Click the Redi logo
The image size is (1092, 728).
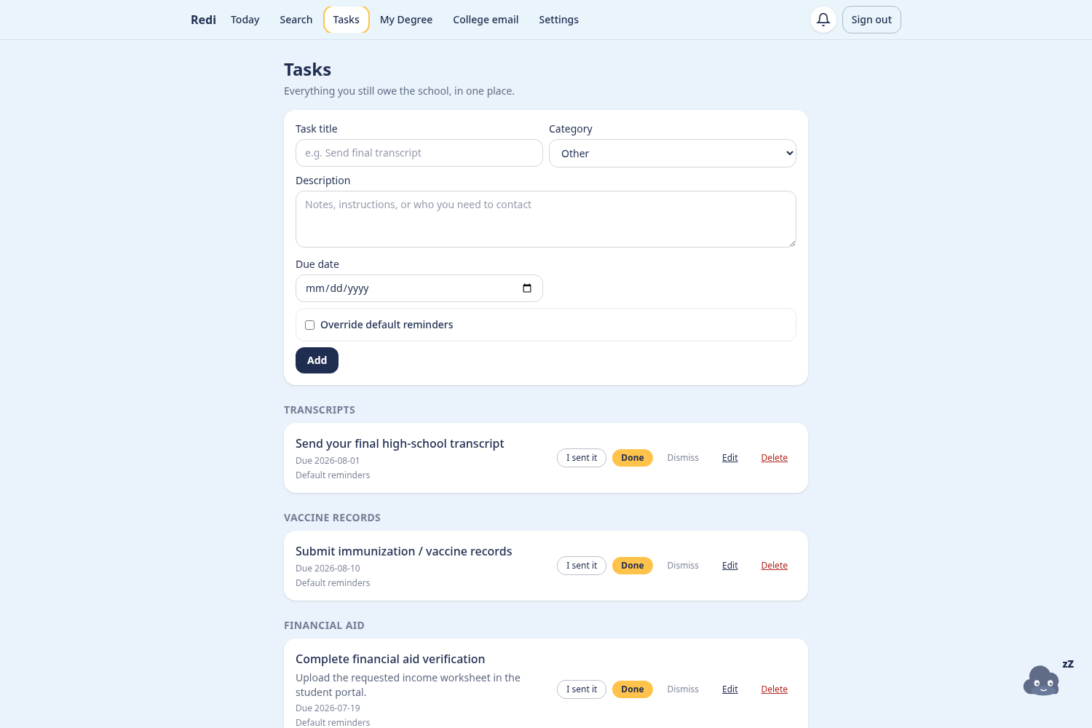click(x=203, y=20)
